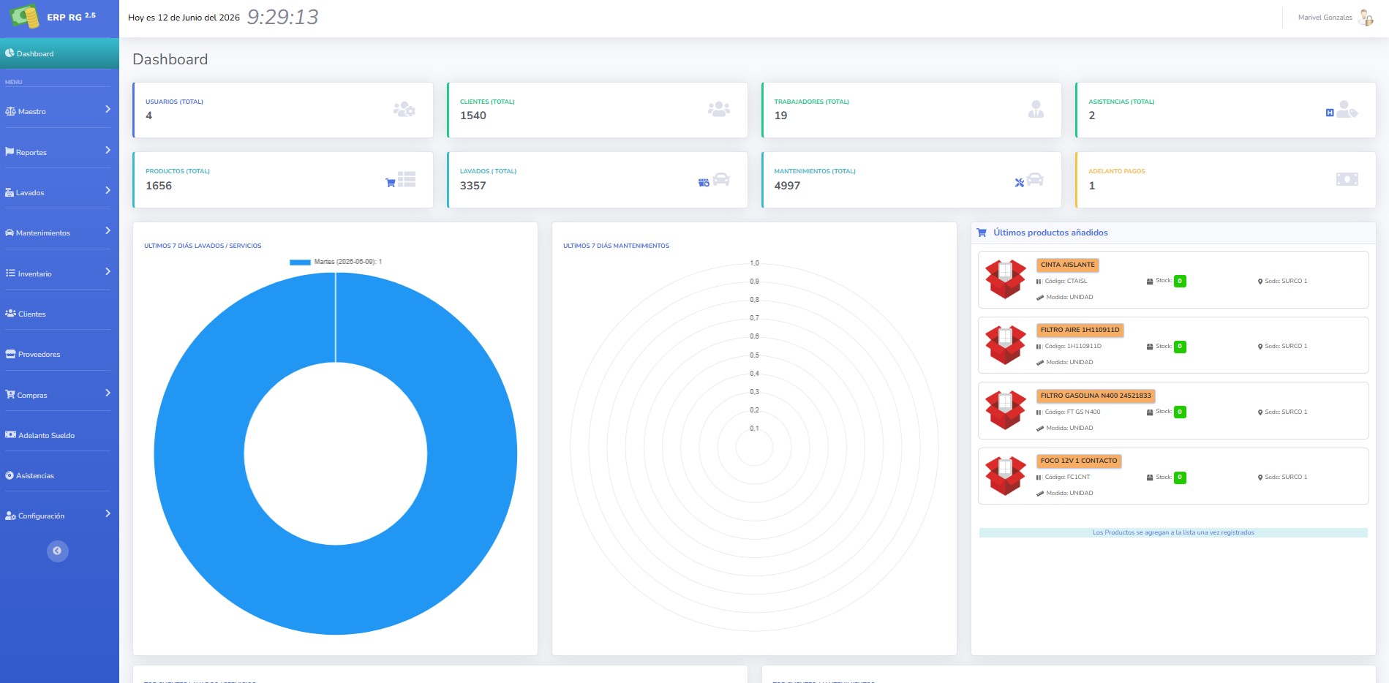Viewport: 1389px width, 683px height.
Task: Click the ERP RG coin logo icon
Action: tap(24, 16)
